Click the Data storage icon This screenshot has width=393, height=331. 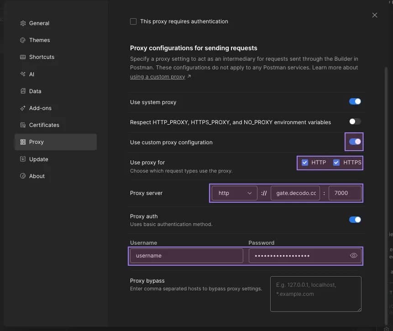click(23, 91)
